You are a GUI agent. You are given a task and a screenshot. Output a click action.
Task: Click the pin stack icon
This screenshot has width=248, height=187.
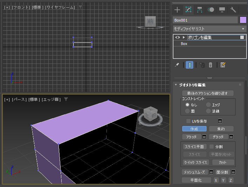click(177, 65)
